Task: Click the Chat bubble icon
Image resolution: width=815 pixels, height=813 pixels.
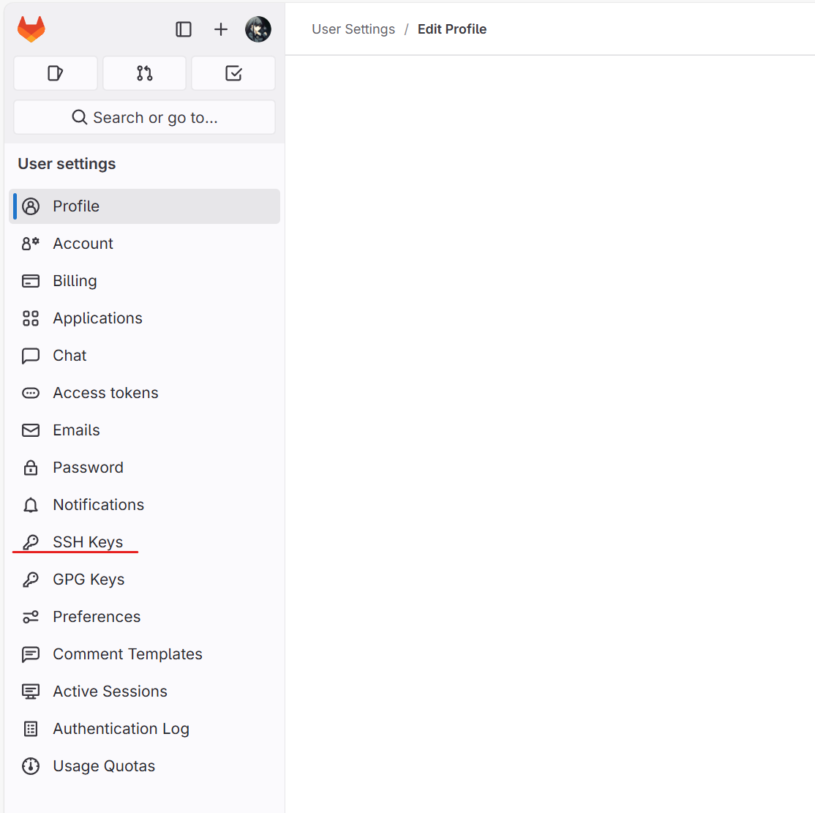Action: point(31,356)
